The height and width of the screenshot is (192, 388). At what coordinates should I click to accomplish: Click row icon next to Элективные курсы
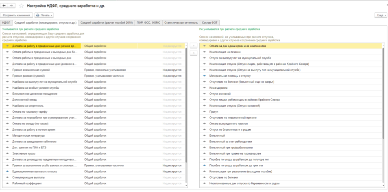[x=7, y=154]
